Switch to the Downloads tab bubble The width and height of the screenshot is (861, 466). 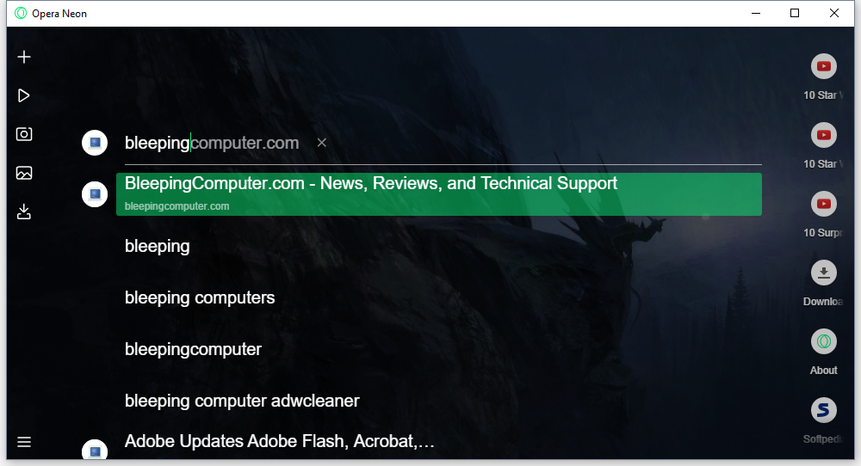(x=824, y=273)
